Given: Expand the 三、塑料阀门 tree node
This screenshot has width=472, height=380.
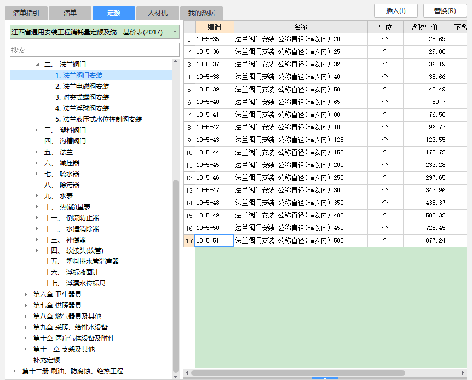Looking at the screenshot, I should 37,130.
